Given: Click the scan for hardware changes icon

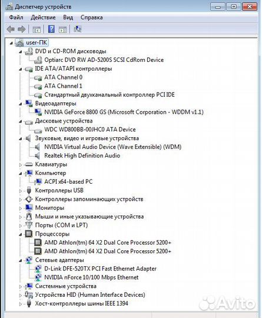Looking at the screenshot, I should pos(78,29).
